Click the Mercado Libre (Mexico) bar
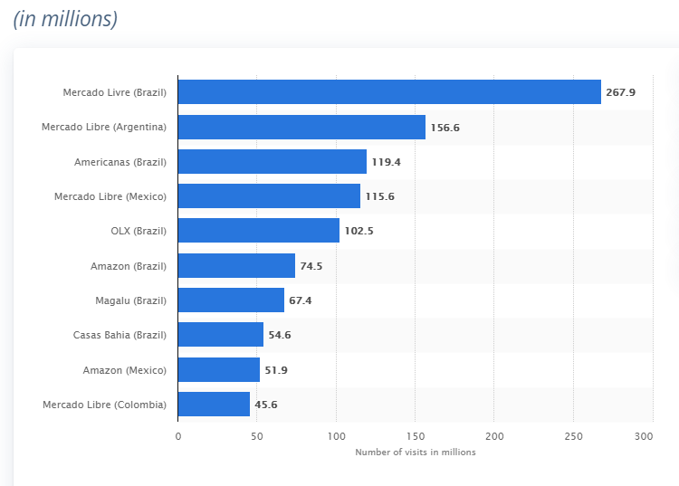 tap(269, 196)
